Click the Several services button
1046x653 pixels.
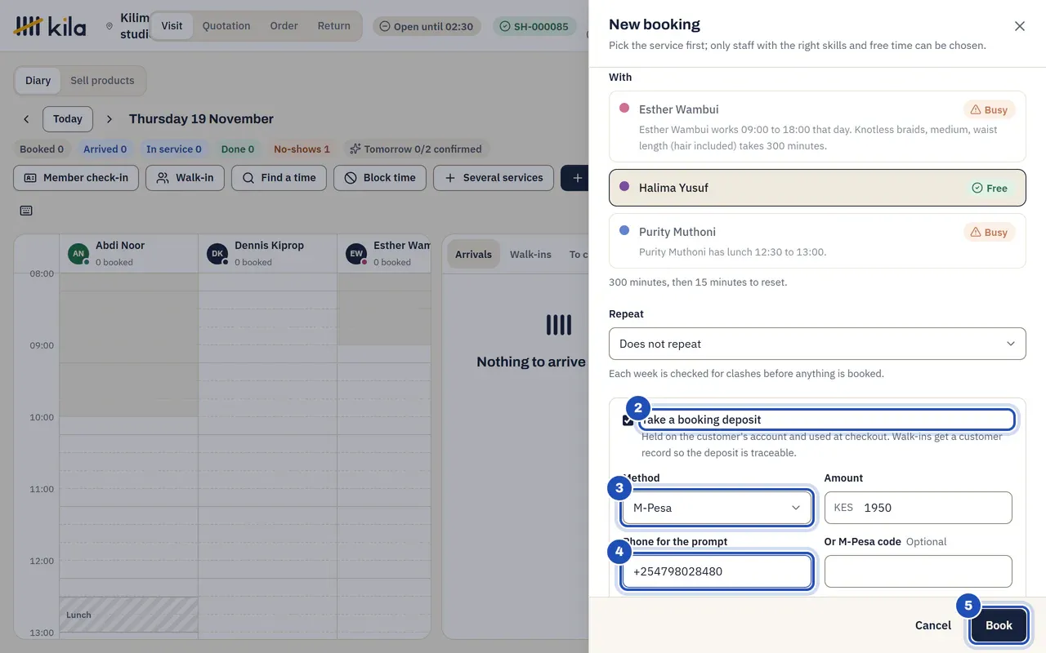click(494, 178)
